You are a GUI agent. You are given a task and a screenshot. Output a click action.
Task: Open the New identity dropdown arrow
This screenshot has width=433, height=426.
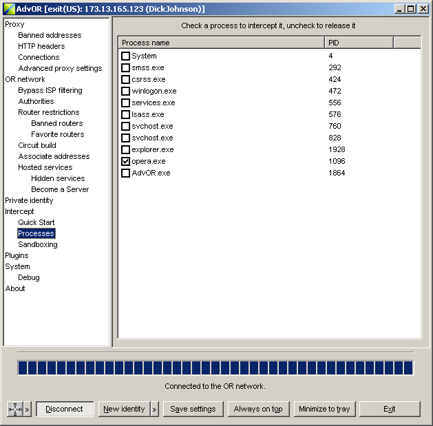[x=155, y=409]
